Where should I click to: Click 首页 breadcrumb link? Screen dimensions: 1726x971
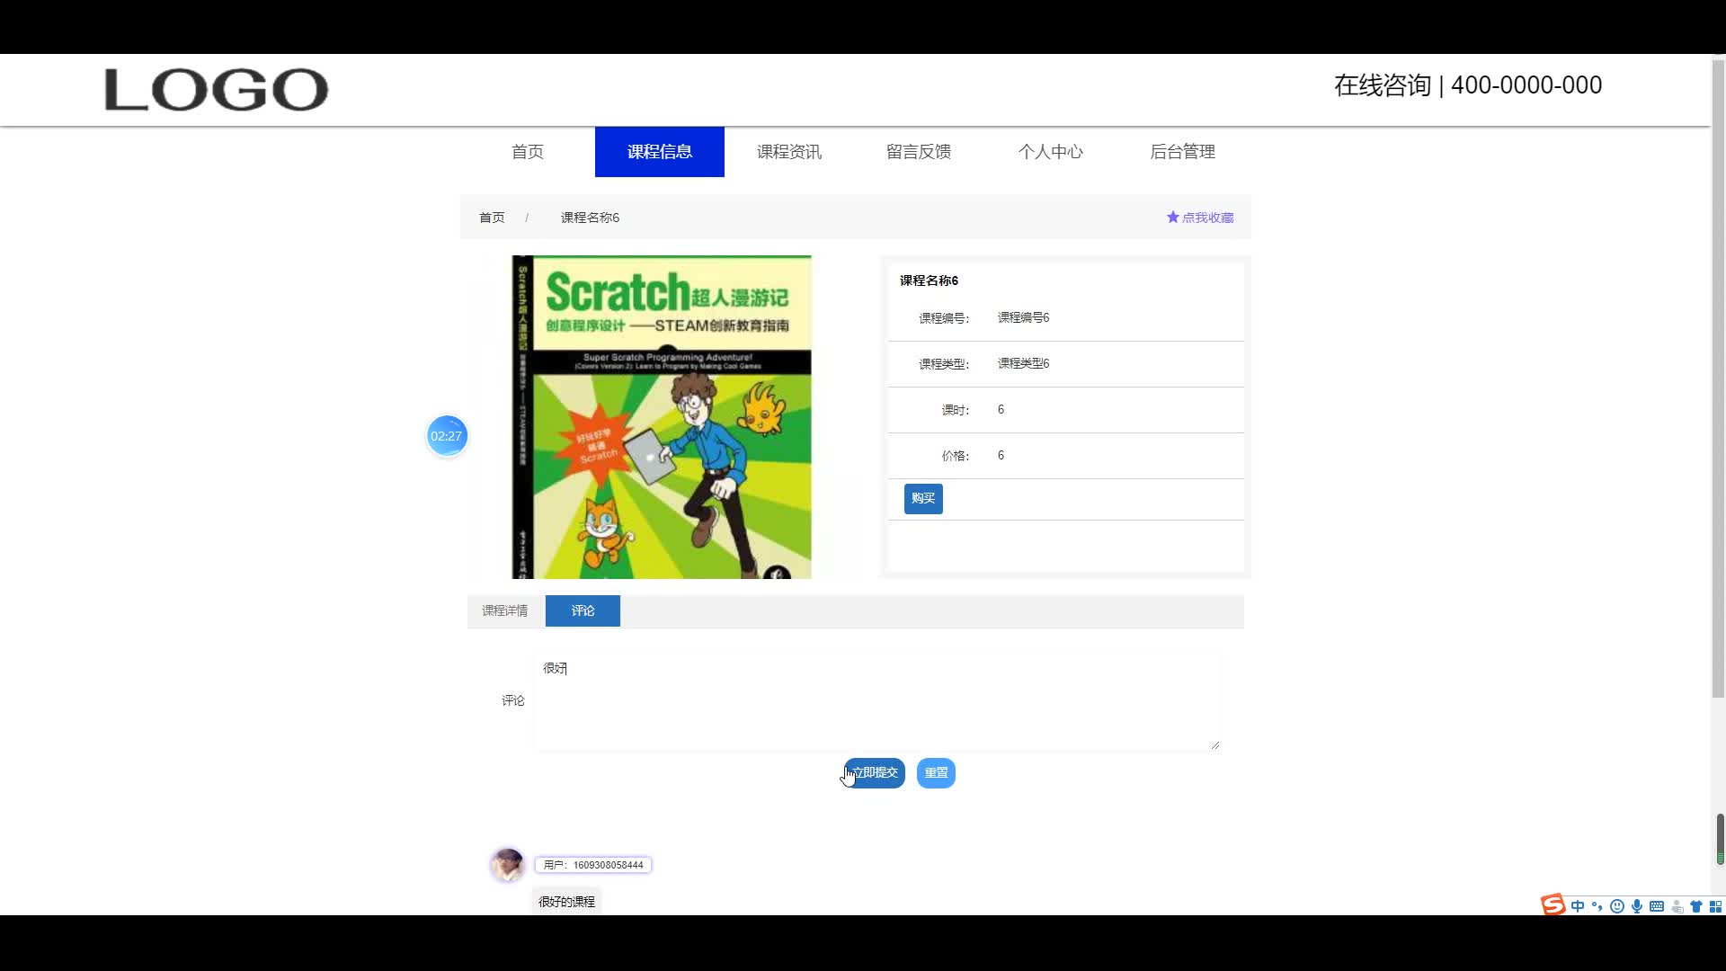pos(492,218)
